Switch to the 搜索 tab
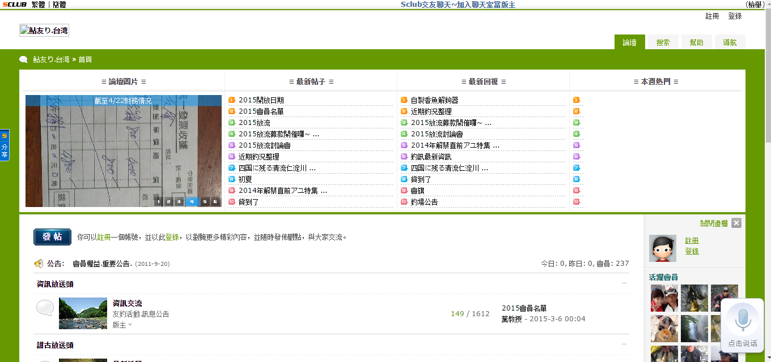 point(663,42)
